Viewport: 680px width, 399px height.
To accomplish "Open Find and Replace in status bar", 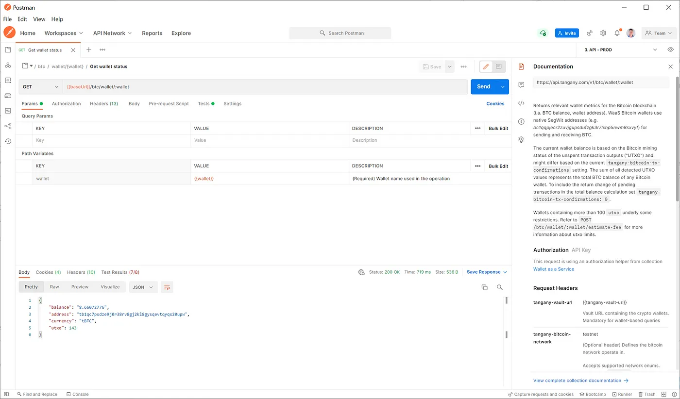I will [37, 394].
